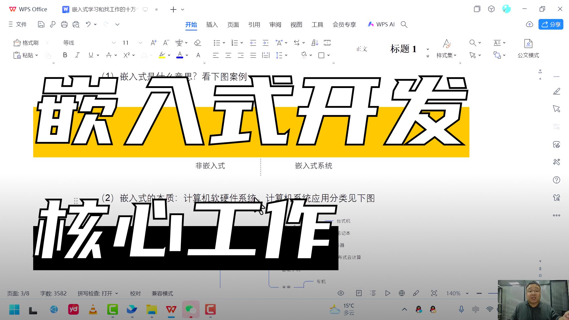Image resolution: width=569 pixels, height=320 pixels.
Task: Expand the numbered list dropdown arrow
Action: click(242, 43)
